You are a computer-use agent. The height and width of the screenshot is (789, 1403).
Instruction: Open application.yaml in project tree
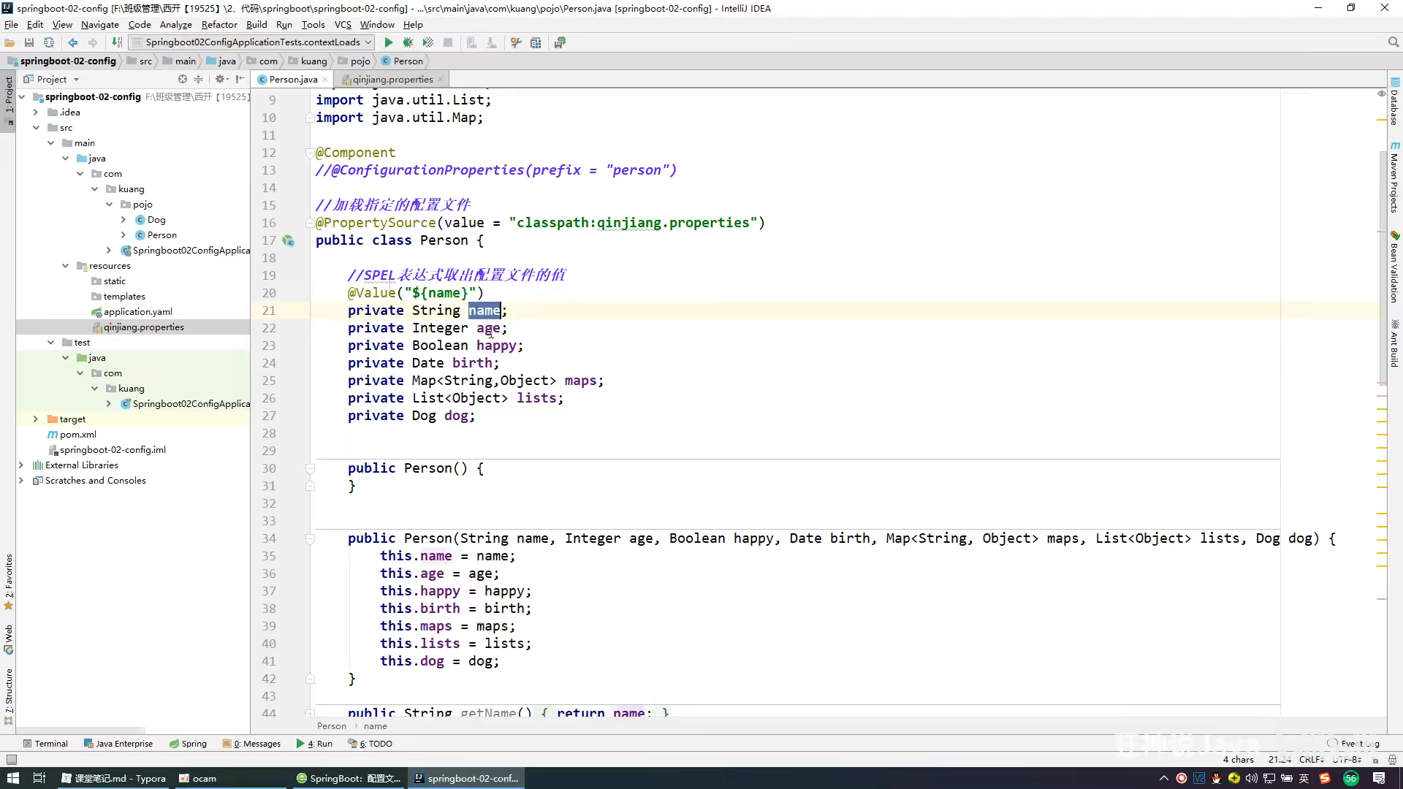[137, 312]
